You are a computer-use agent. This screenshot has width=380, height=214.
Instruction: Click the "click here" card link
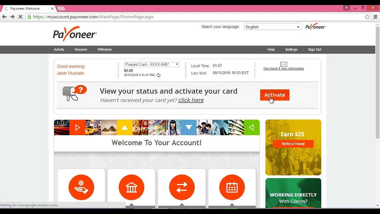(x=191, y=100)
